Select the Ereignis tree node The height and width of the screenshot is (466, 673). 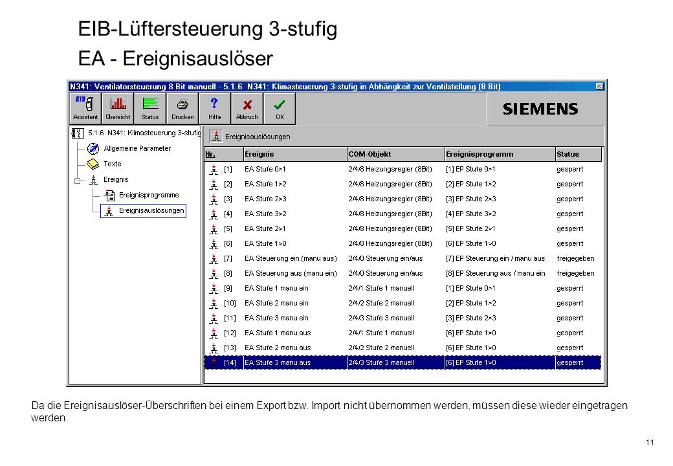[x=116, y=179]
